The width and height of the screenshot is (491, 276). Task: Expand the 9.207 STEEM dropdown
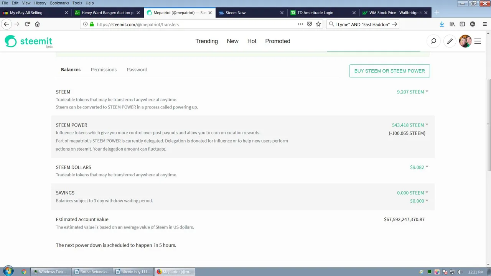427,92
